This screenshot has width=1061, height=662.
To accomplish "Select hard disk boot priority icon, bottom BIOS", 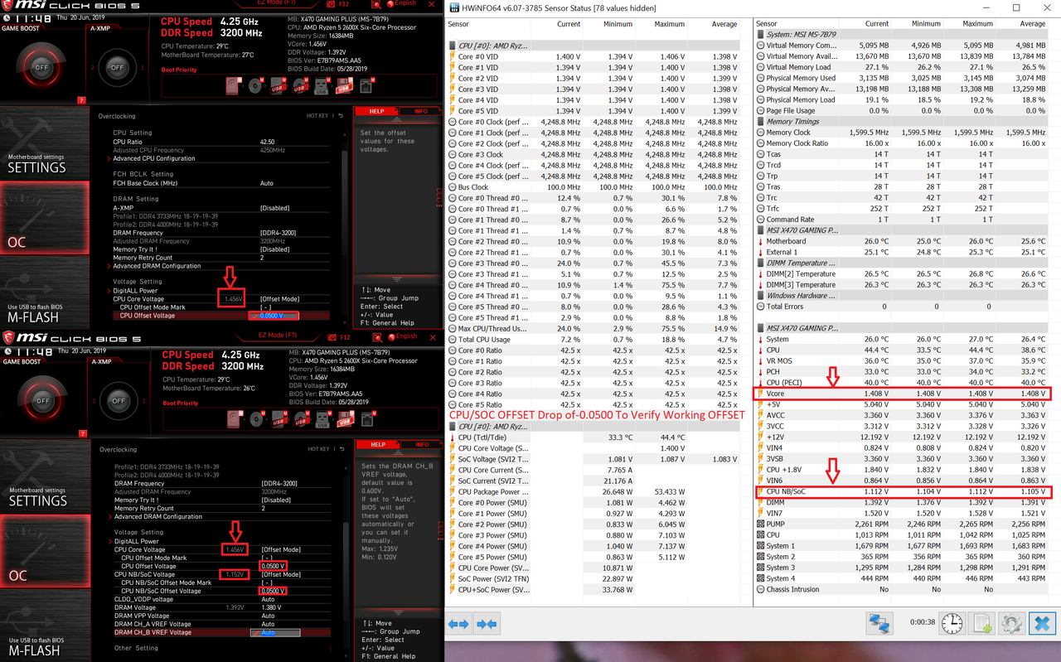I will 235,419.
